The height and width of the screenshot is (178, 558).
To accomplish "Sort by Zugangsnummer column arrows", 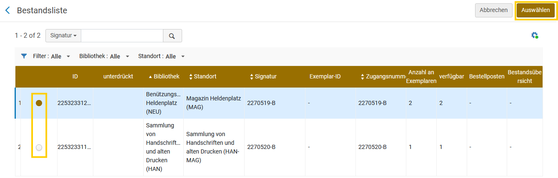I will pyautogui.click(x=363, y=77).
